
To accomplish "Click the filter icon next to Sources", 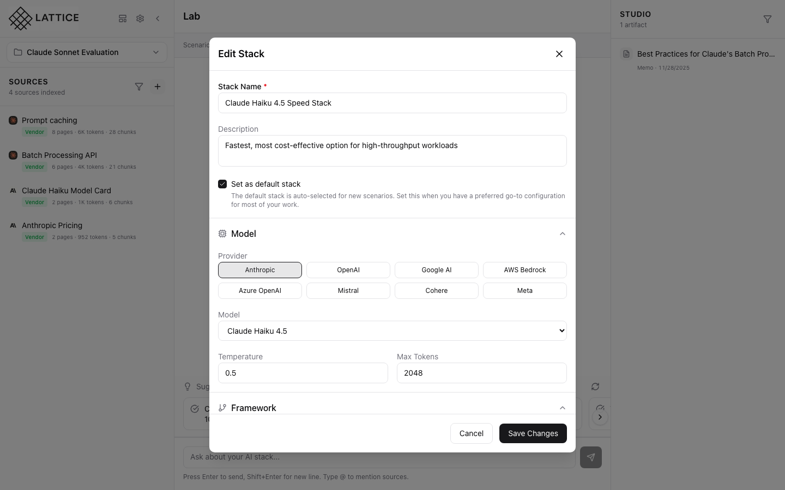I will (x=139, y=87).
